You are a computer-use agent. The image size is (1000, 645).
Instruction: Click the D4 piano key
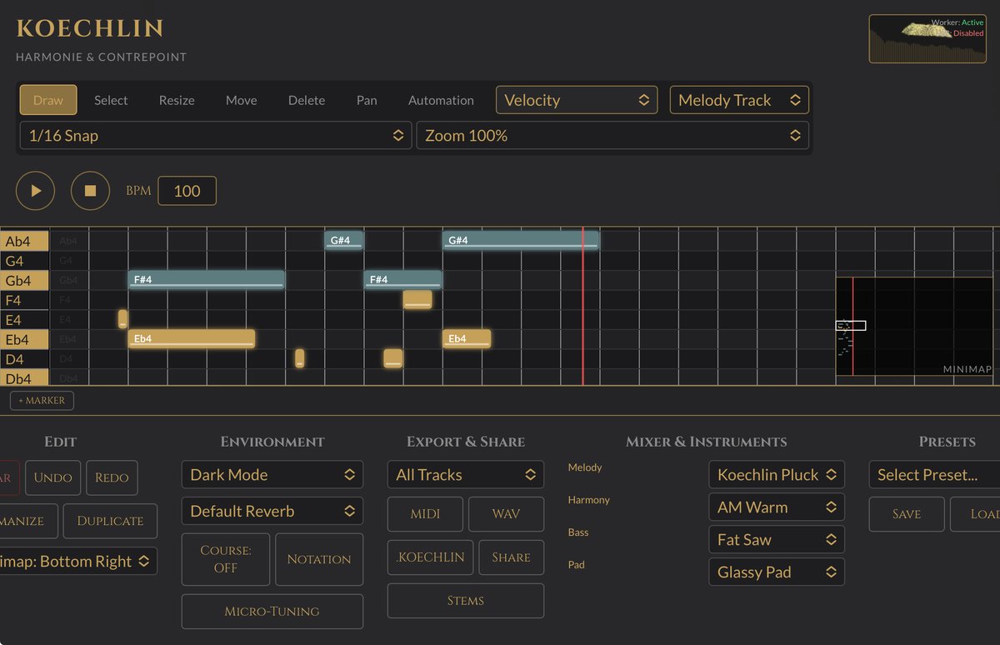(25, 359)
